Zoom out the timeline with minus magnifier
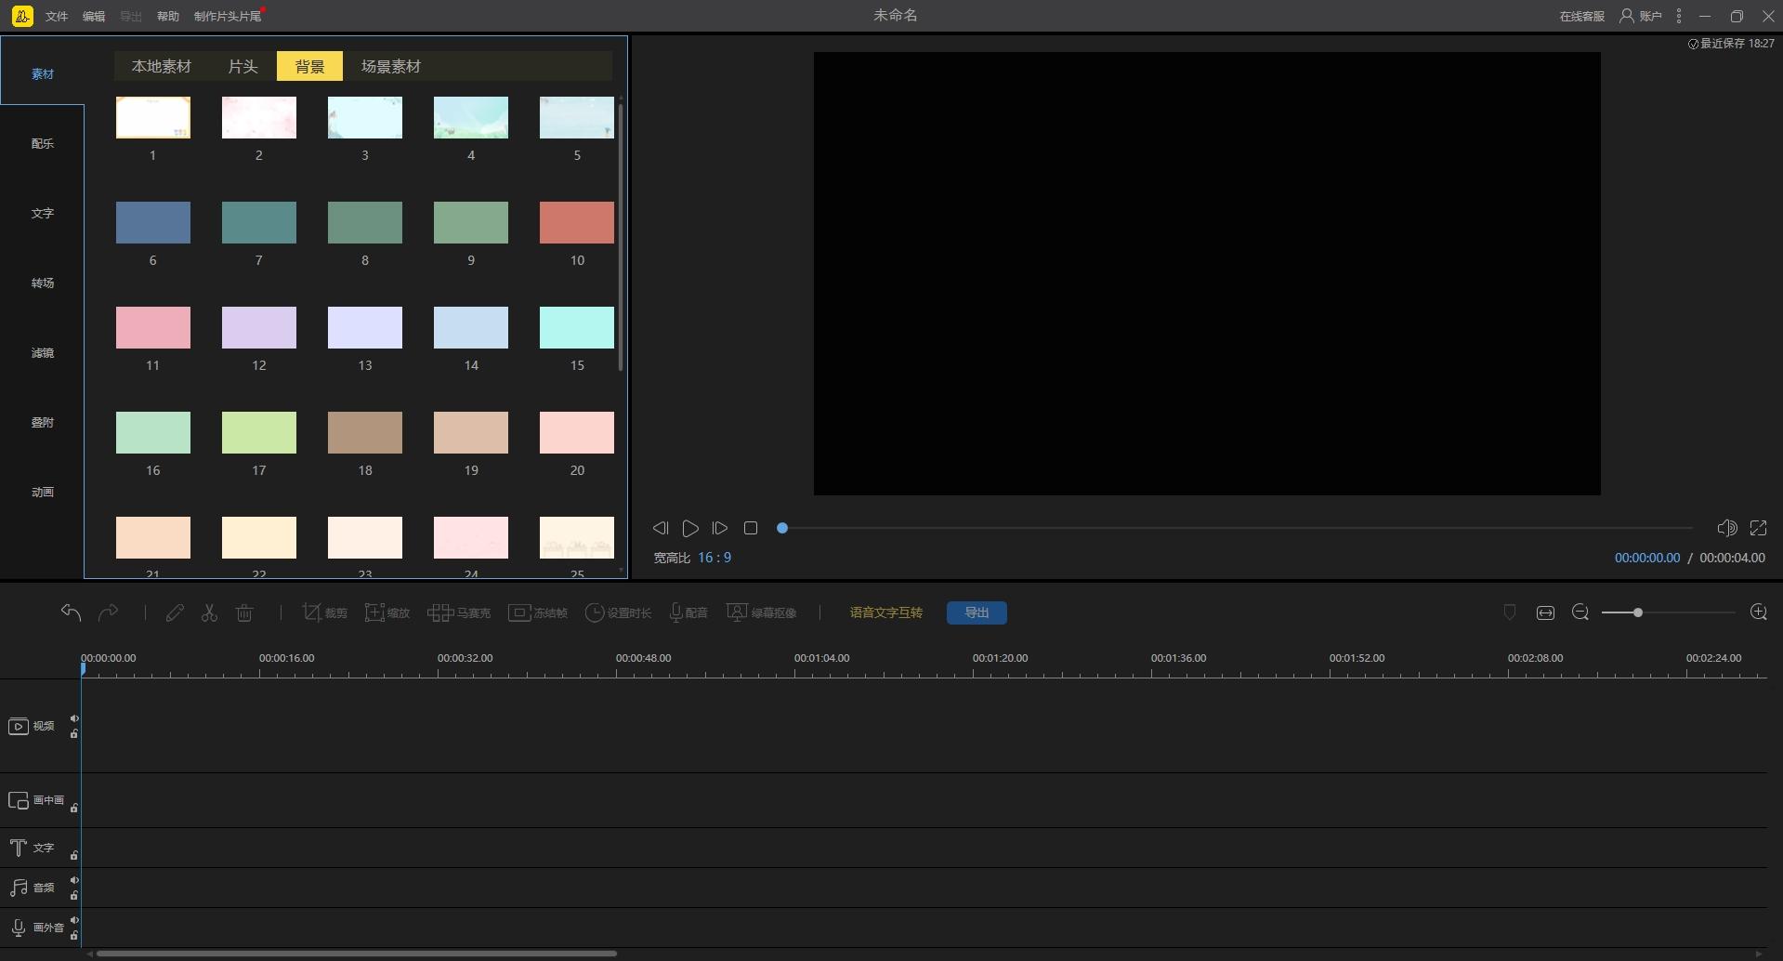 point(1580,612)
